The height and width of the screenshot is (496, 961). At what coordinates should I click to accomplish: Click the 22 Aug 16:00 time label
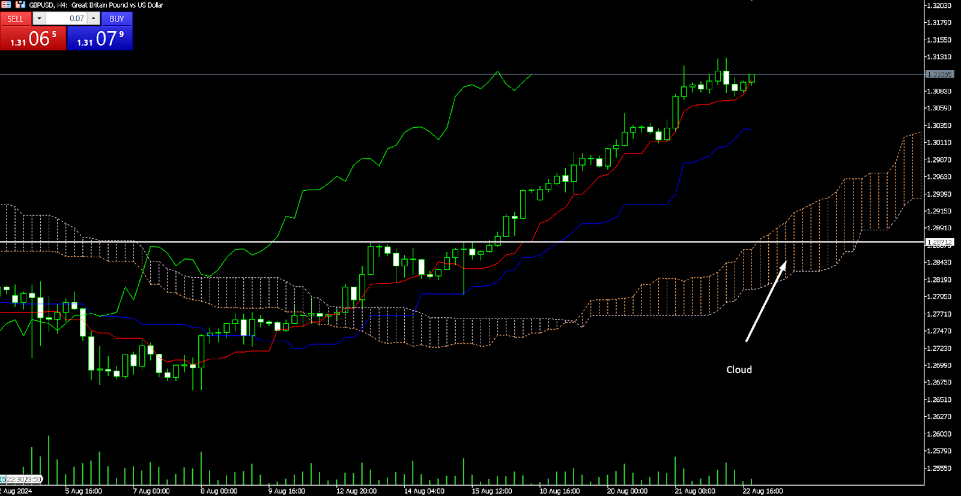tap(762, 491)
